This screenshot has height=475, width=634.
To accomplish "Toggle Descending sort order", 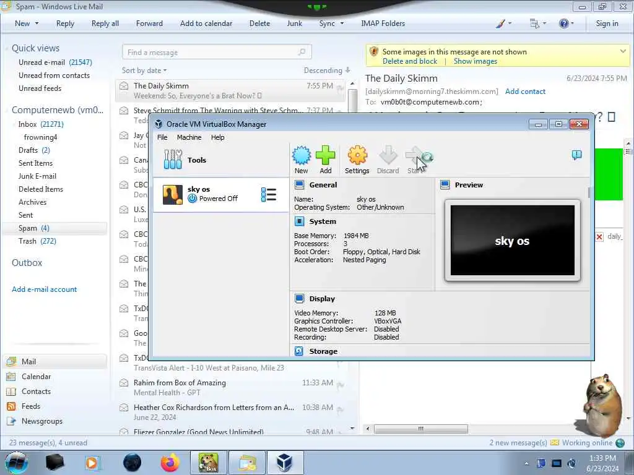I will pyautogui.click(x=327, y=71).
